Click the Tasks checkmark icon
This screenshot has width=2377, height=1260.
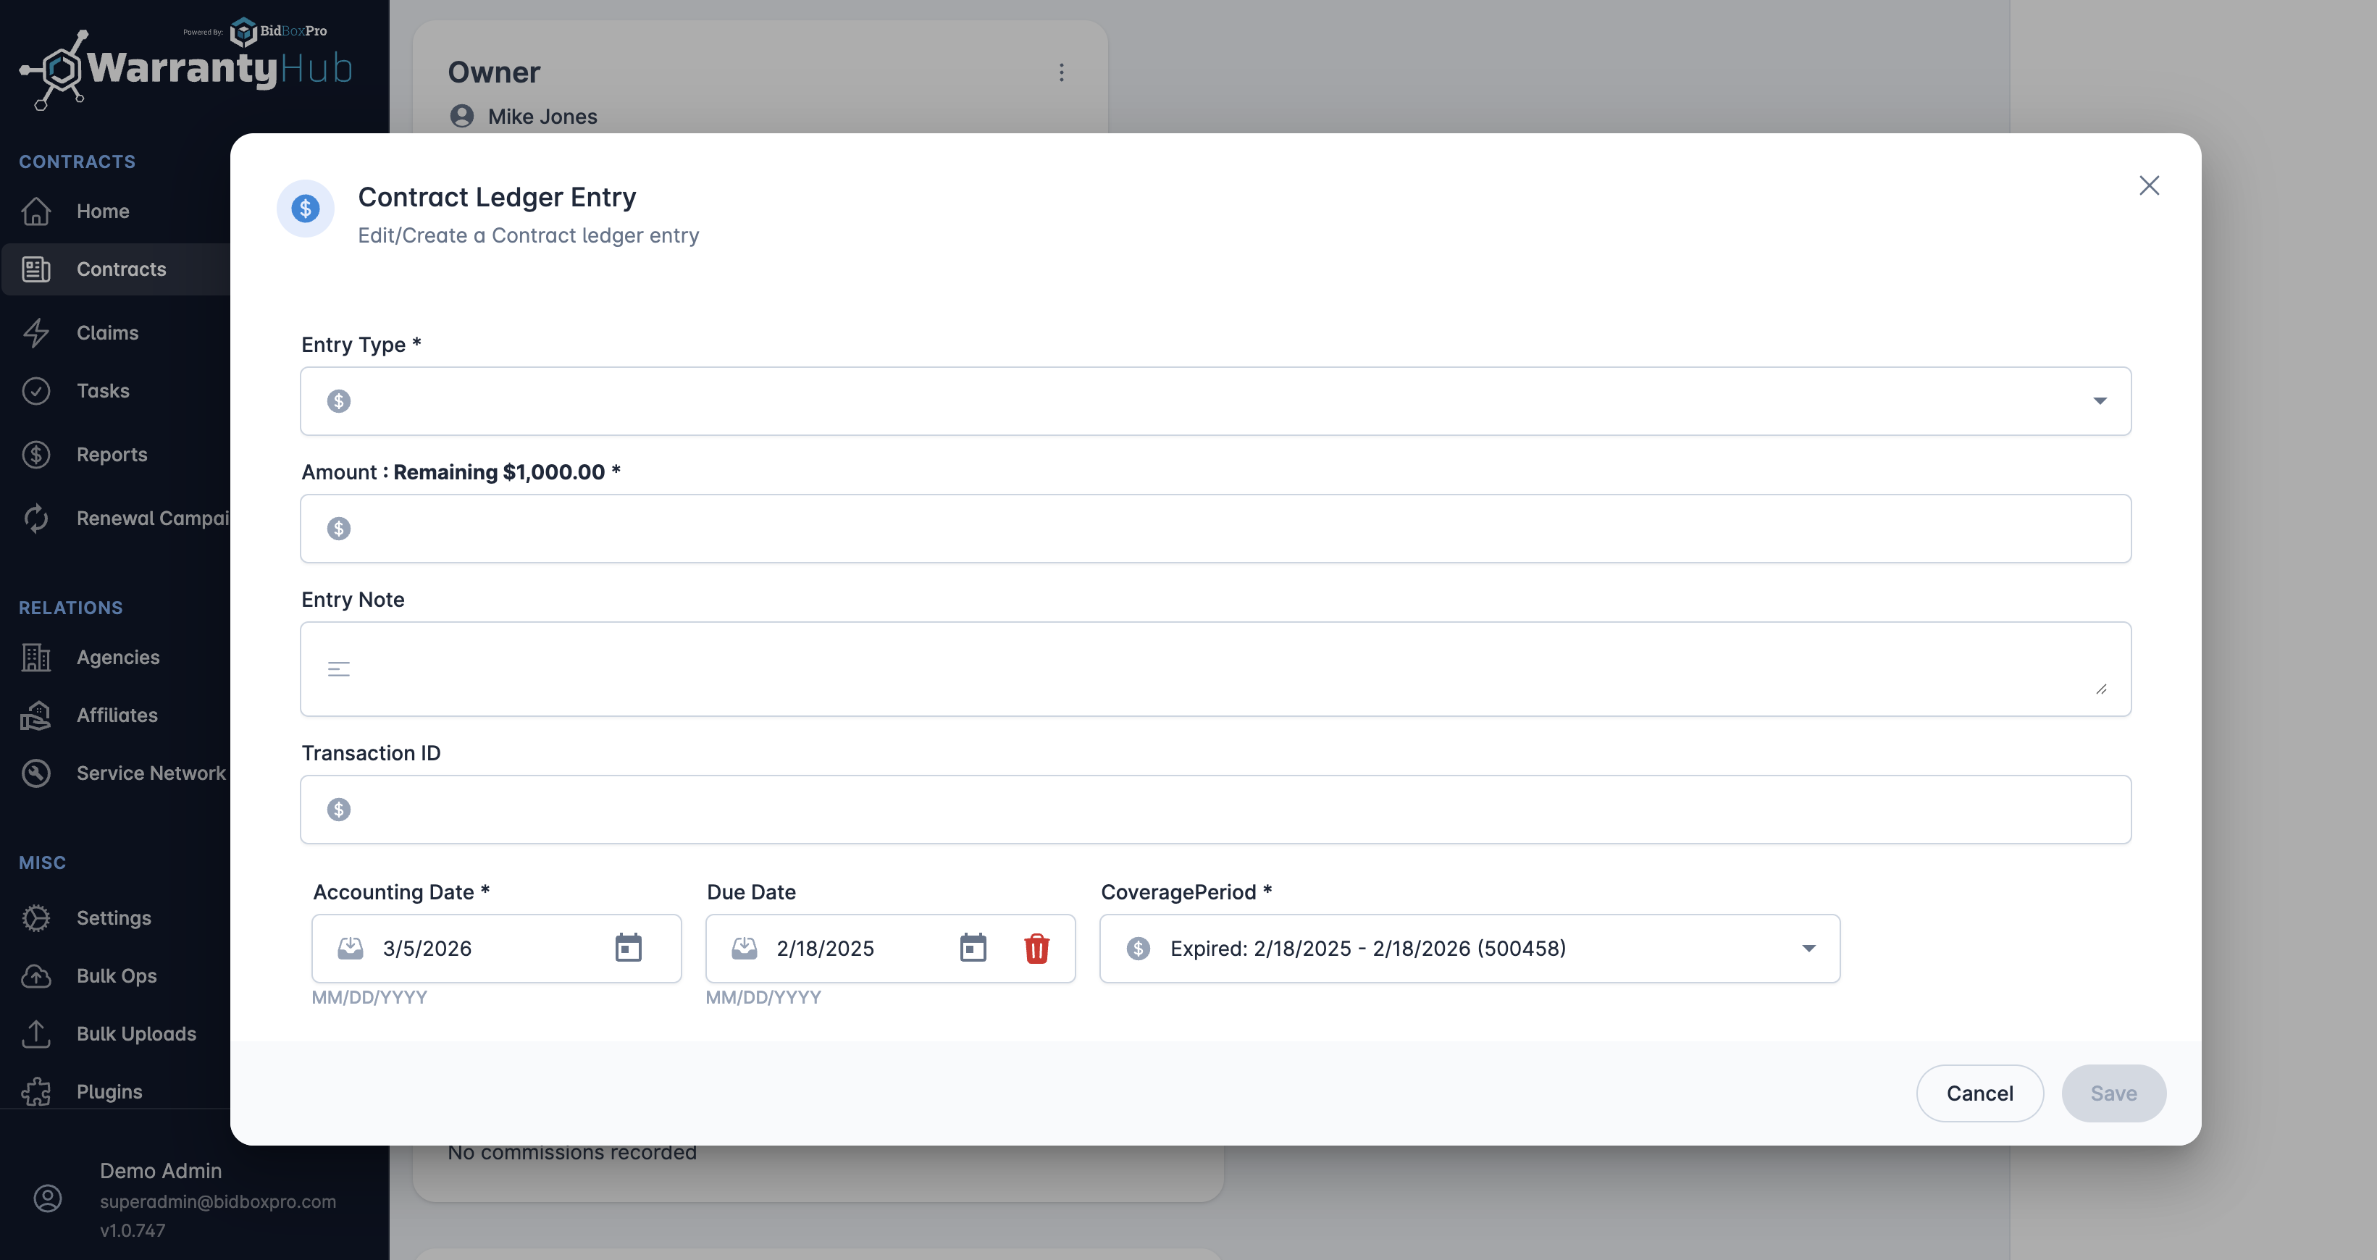pos(36,391)
